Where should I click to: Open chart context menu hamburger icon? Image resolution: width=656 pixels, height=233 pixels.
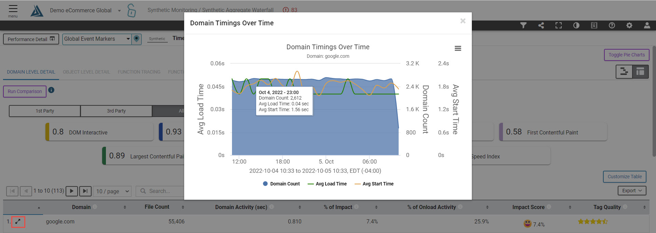pos(458,49)
